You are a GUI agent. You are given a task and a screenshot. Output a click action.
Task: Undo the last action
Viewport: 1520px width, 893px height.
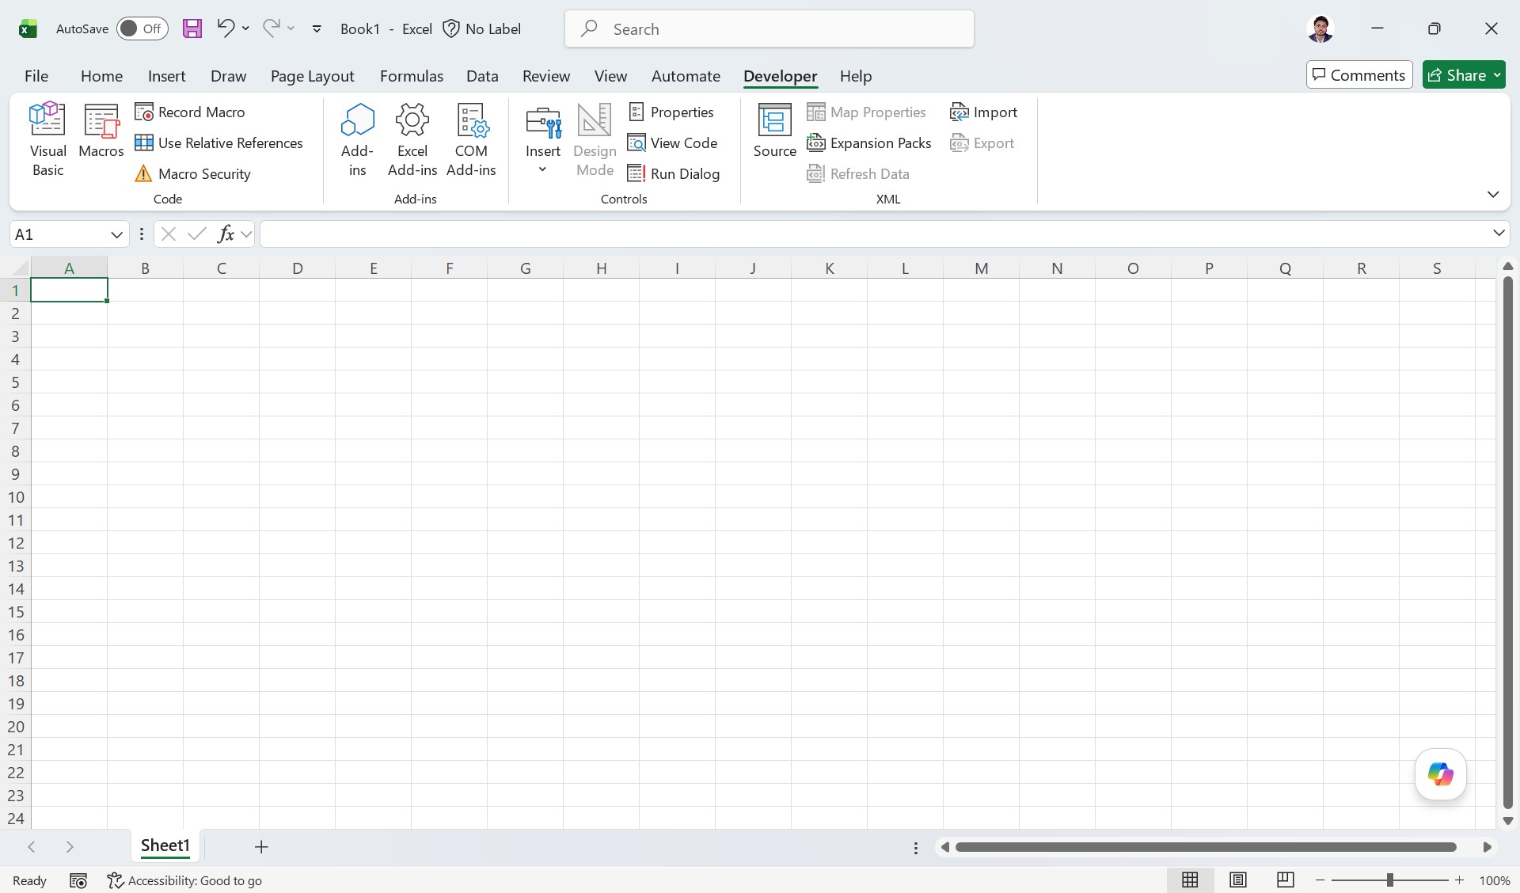(226, 28)
